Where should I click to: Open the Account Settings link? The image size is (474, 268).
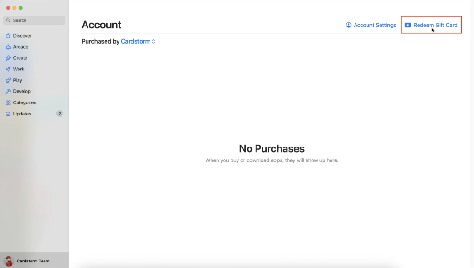pyautogui.click(x=374, y=25)
